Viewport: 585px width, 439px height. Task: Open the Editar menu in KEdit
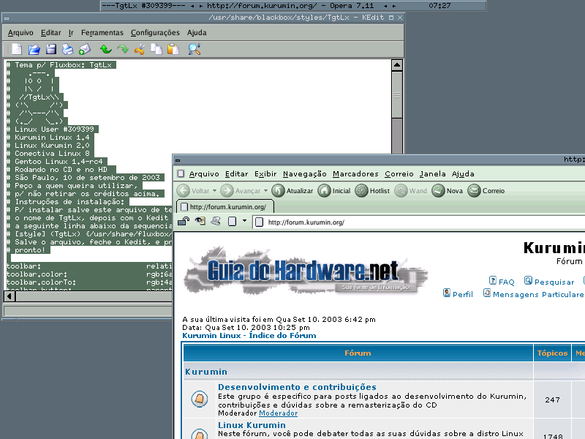(50, 33)
